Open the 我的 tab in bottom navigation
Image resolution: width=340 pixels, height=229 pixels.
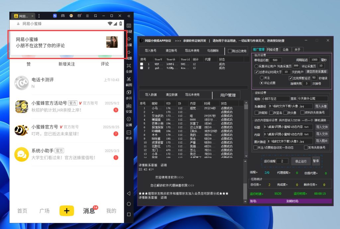point(111,211)
